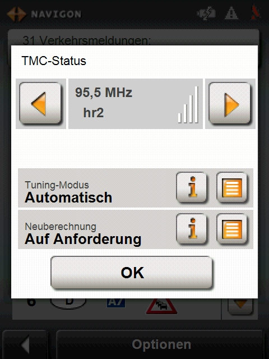Click the TMC-Status title text
Screen dimensions: 269x359
coord(54,61)
